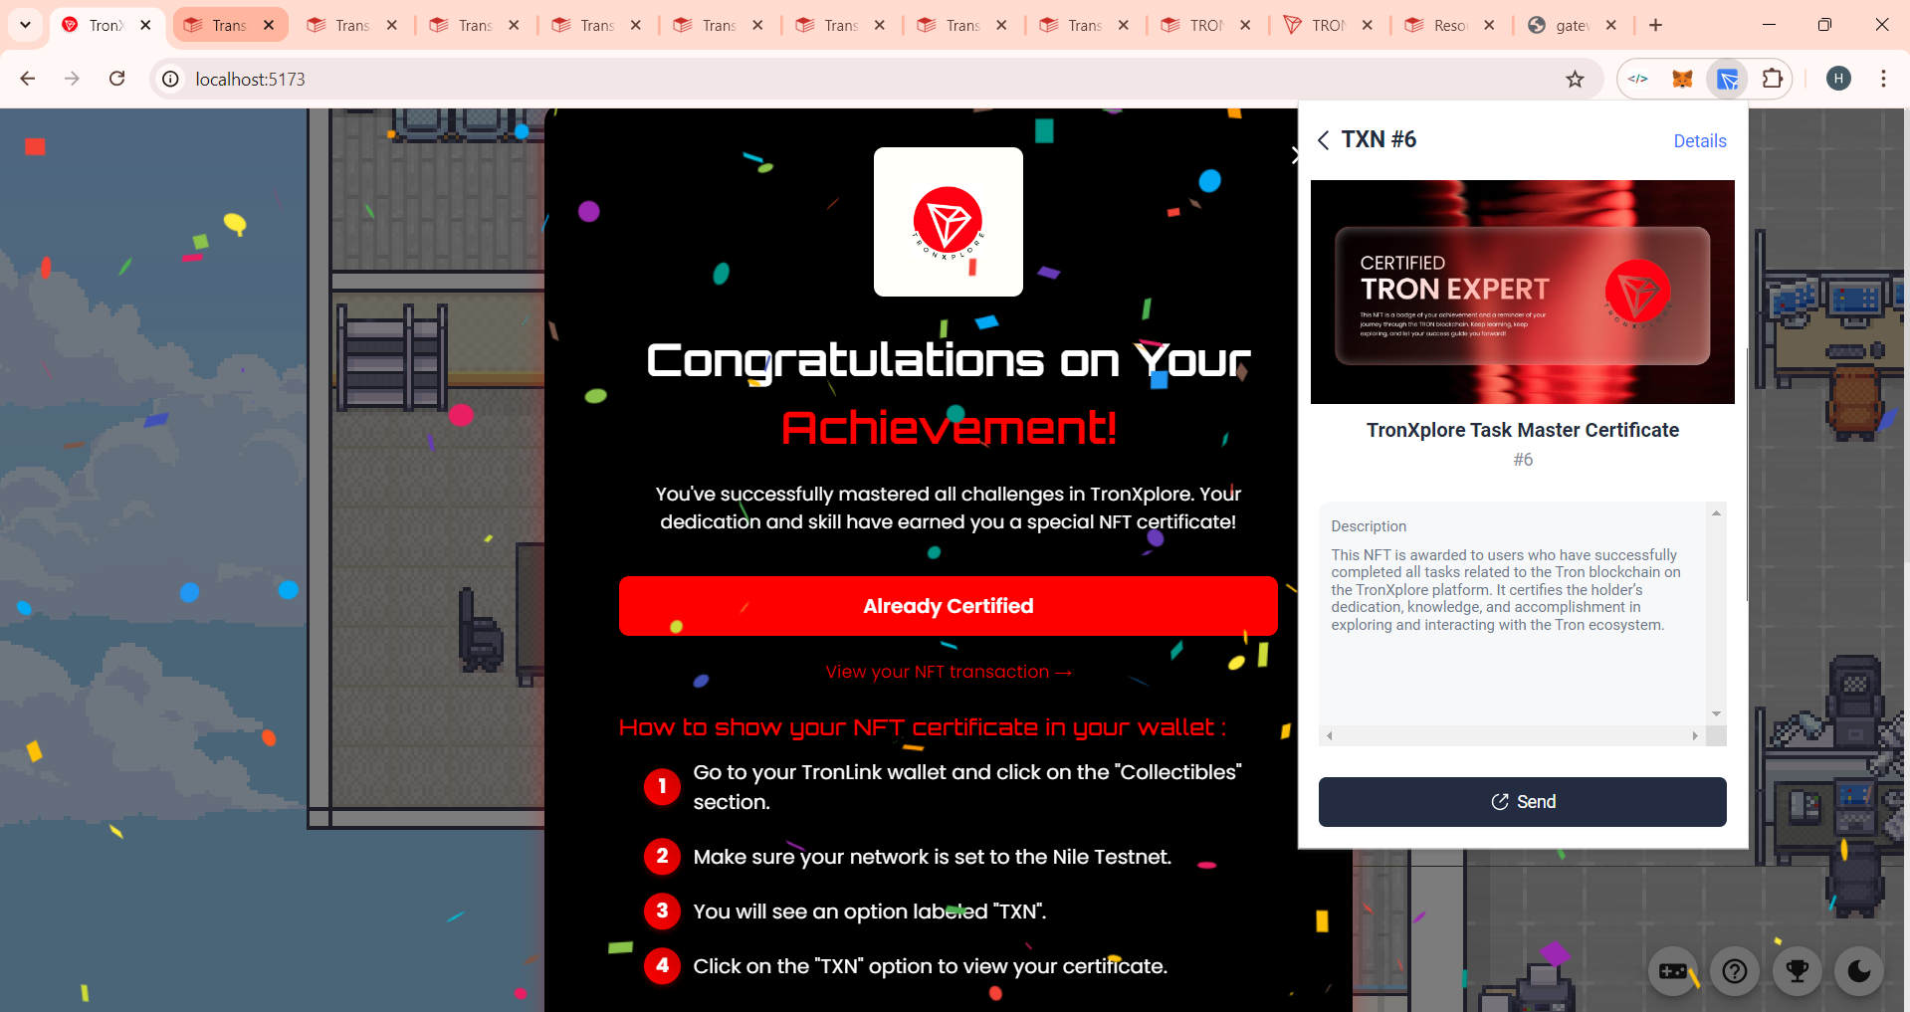Click the Description label
1910x1012 pixels.
click(1369, 526)
